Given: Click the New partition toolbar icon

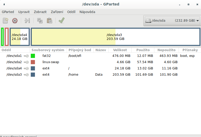Looking at the screenshot, I should pos(5,21).
